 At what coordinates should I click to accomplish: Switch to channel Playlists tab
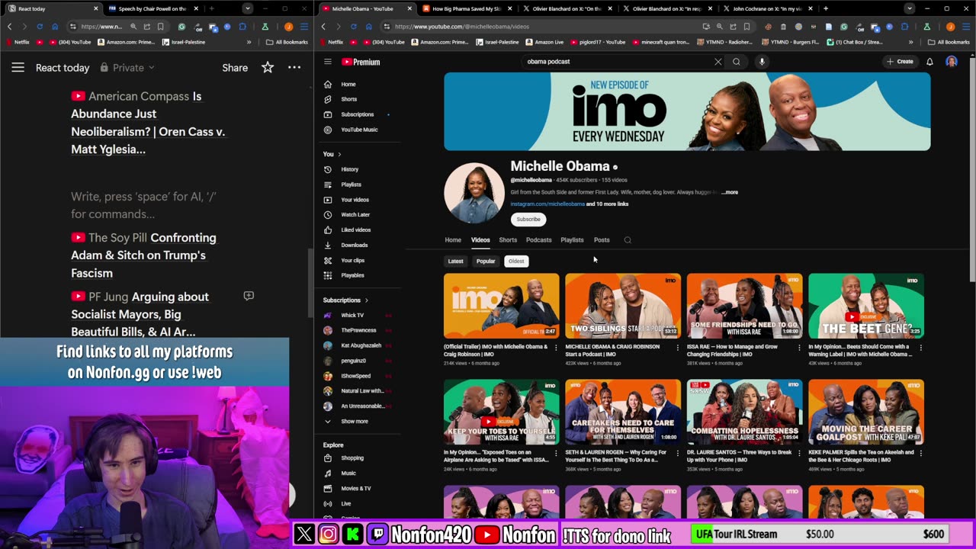coord(572,240)
